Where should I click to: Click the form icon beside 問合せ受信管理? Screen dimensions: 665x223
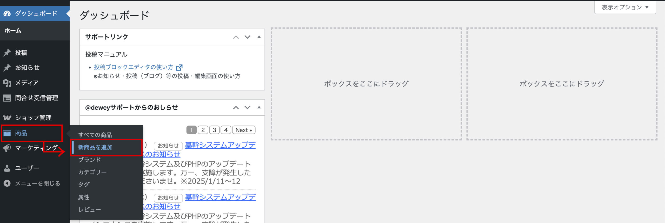coord(7,98)
